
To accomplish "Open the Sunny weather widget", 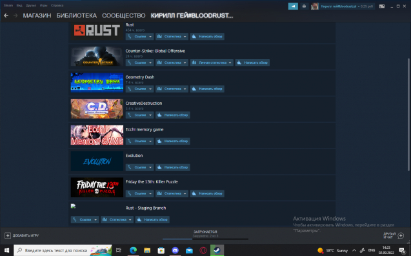I will 332,250.
